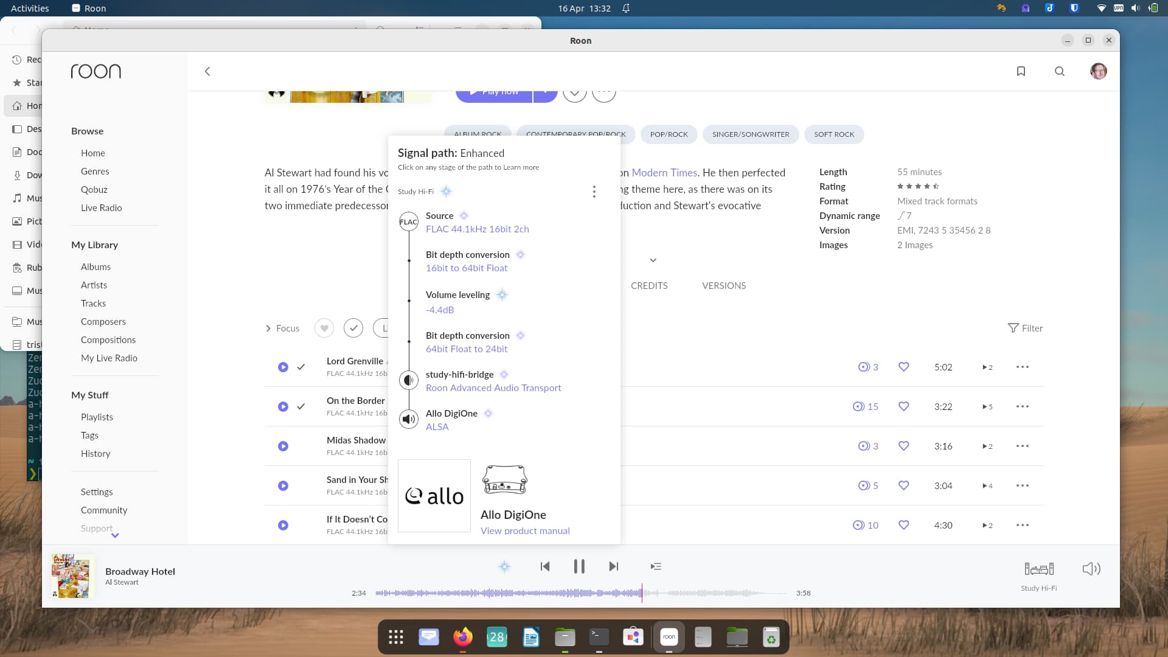This screenshot has width=1168, height=657.
Task: Open the Terminal from the dock
Action: tap(599, 637)
